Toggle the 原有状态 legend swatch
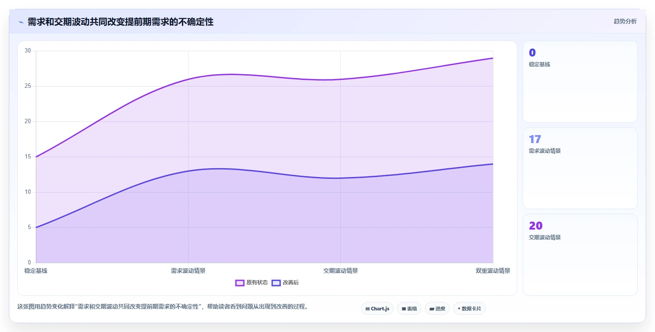This screenshot has width=655, height=332. [240, 283]
